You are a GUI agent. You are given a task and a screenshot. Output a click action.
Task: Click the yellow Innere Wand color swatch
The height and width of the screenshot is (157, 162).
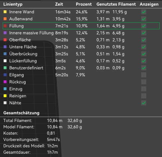(x=5, y=12)
